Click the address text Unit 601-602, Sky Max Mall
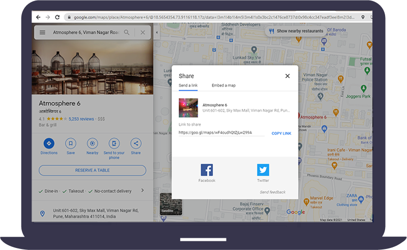Viewport: 407px width, 250px height. pyautogui.click(x=96, y=213)
